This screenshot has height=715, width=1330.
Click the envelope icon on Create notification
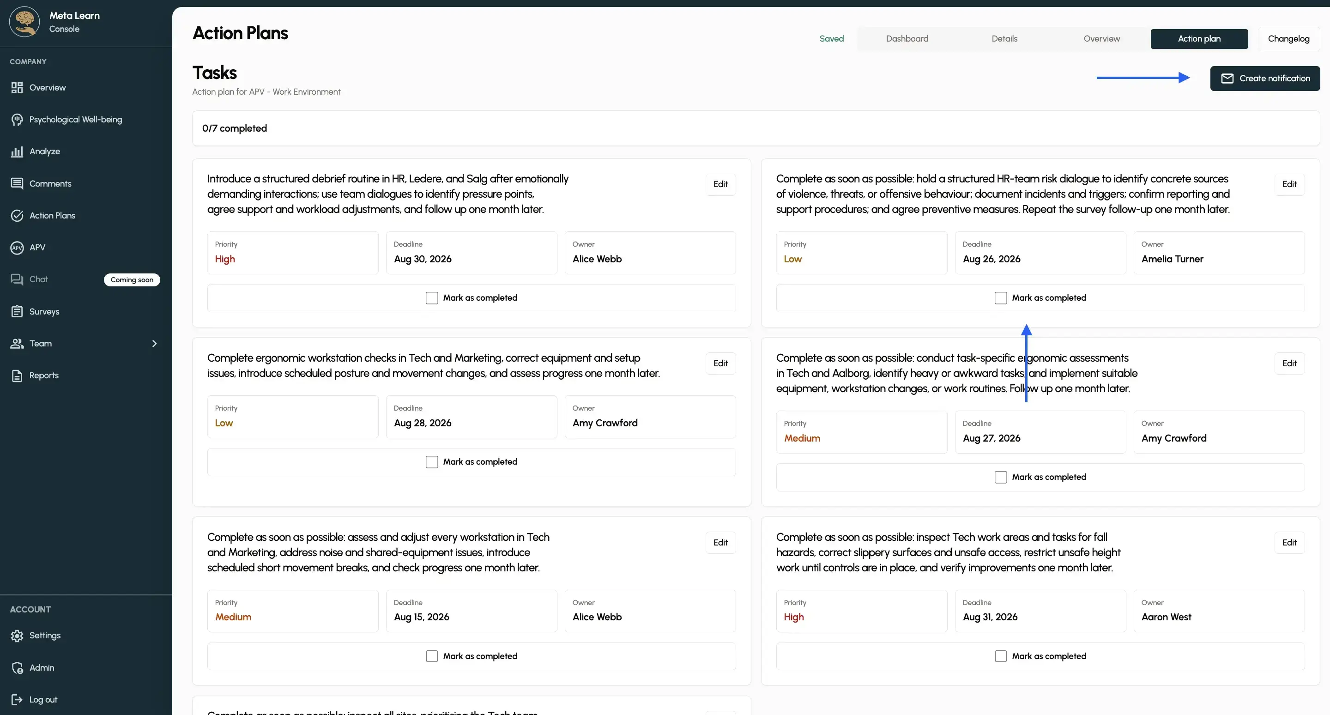(x=1227, y=79)
